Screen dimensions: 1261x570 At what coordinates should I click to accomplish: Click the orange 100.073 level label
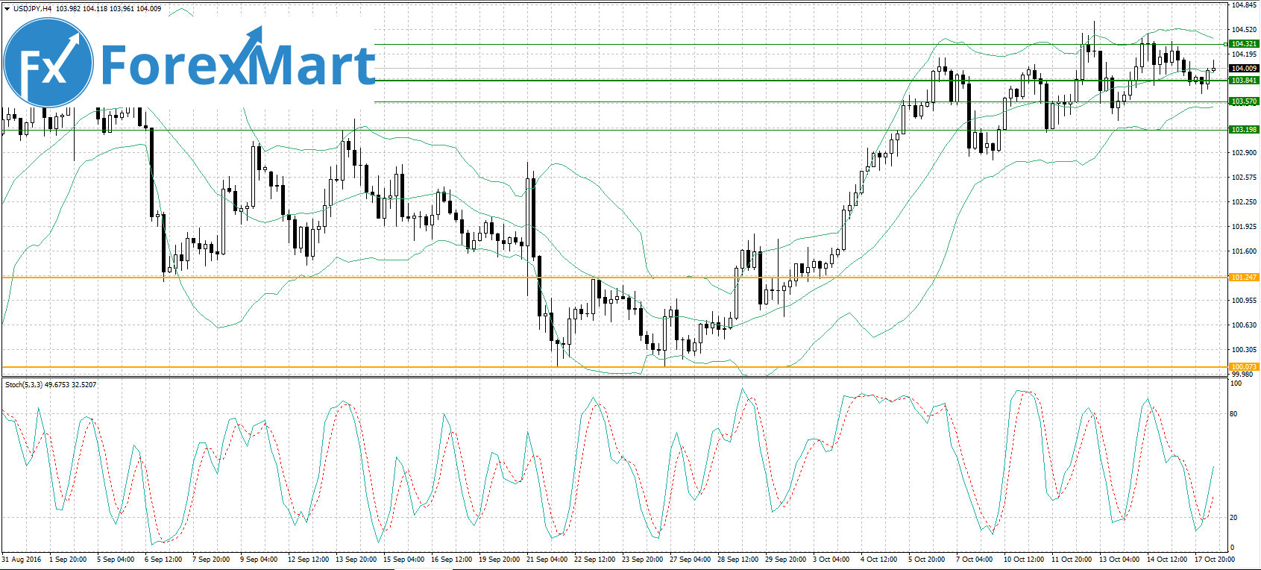(x=1244, y=367)
